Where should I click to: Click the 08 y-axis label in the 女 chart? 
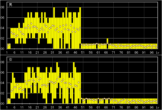click(2, 62)
